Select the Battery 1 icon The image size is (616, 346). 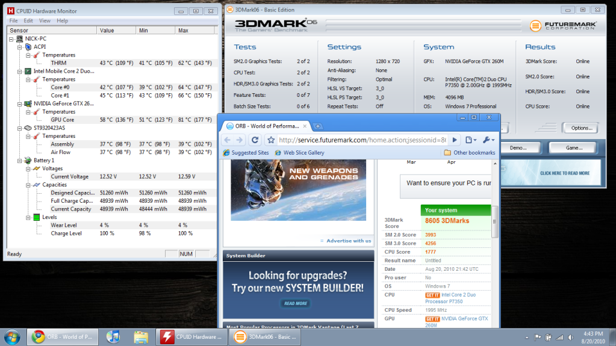(28, 160)
